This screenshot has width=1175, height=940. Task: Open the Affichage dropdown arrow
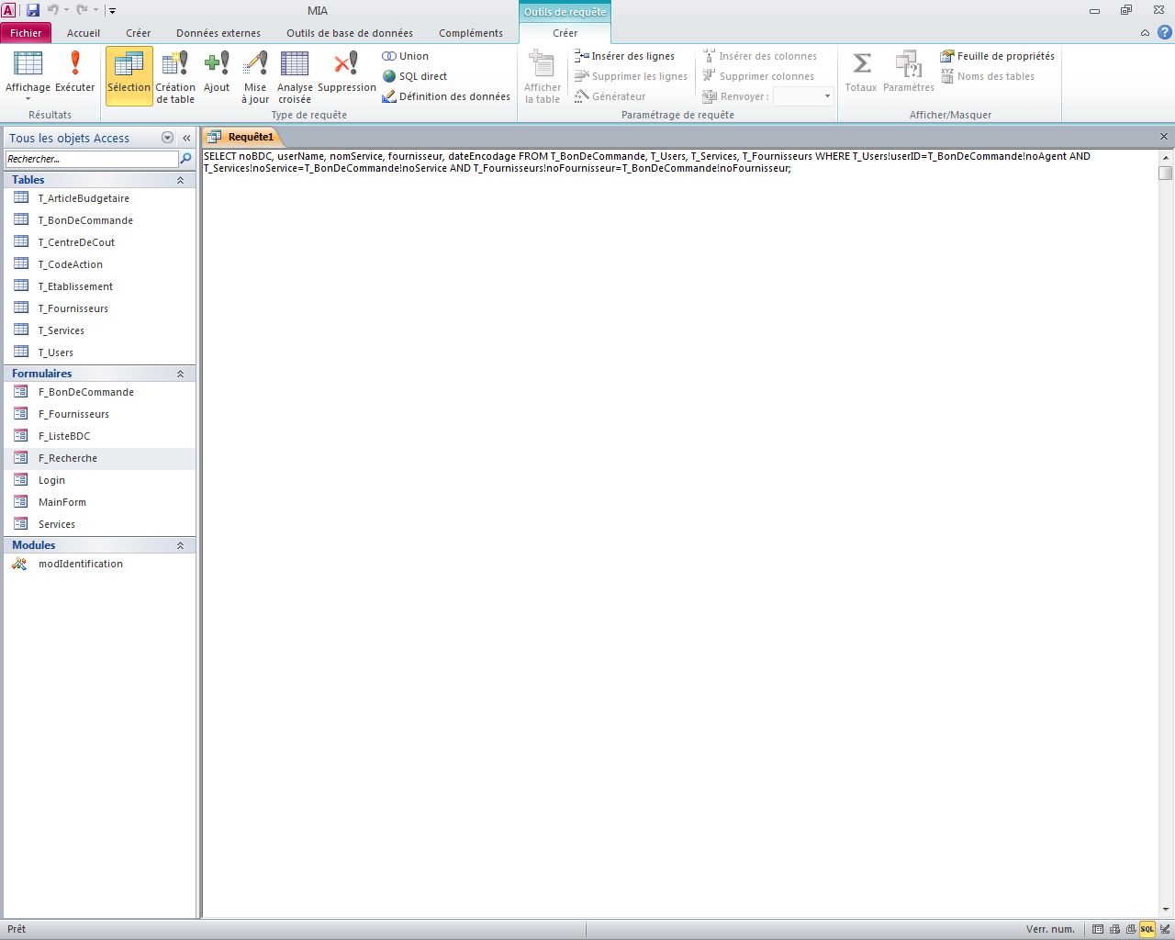coord(28,99)
